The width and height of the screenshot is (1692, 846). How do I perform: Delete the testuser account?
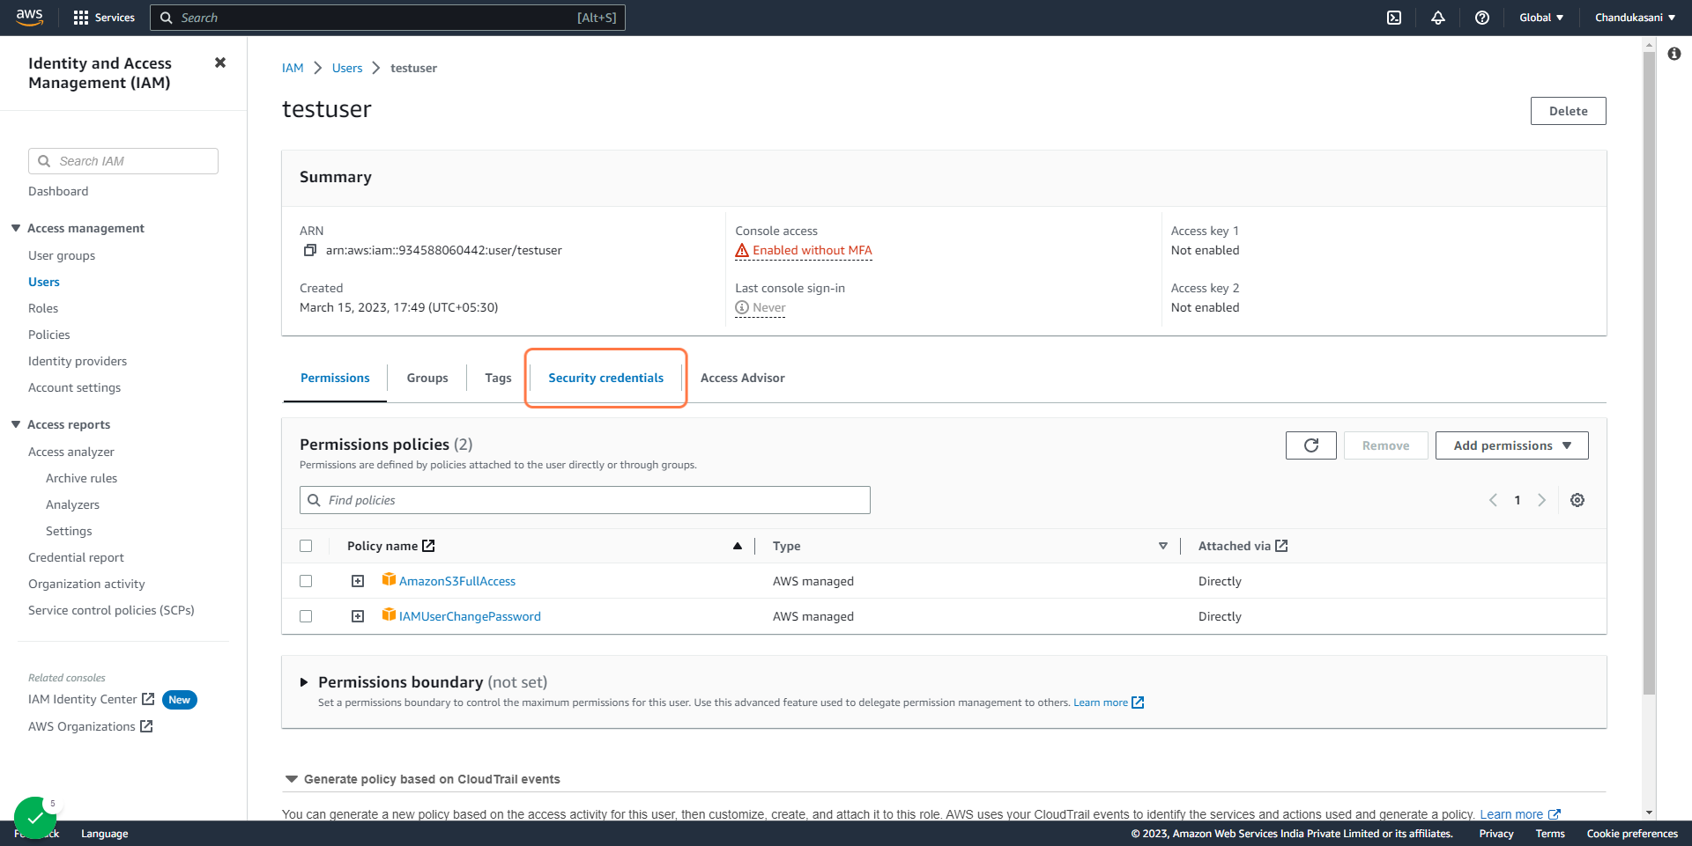[1568, 111]
